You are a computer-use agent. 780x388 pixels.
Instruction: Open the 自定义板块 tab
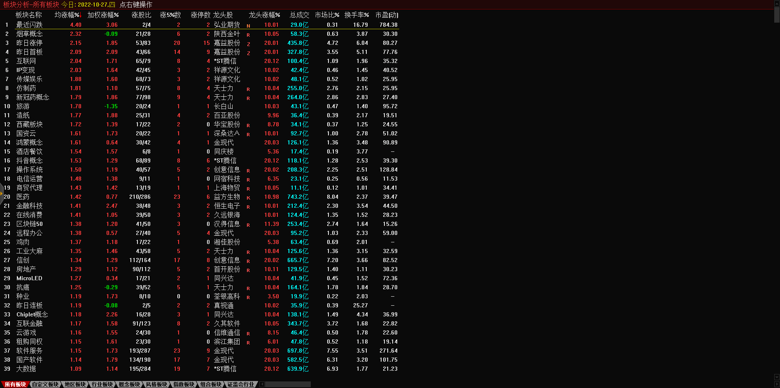click(x=45, y=384)
